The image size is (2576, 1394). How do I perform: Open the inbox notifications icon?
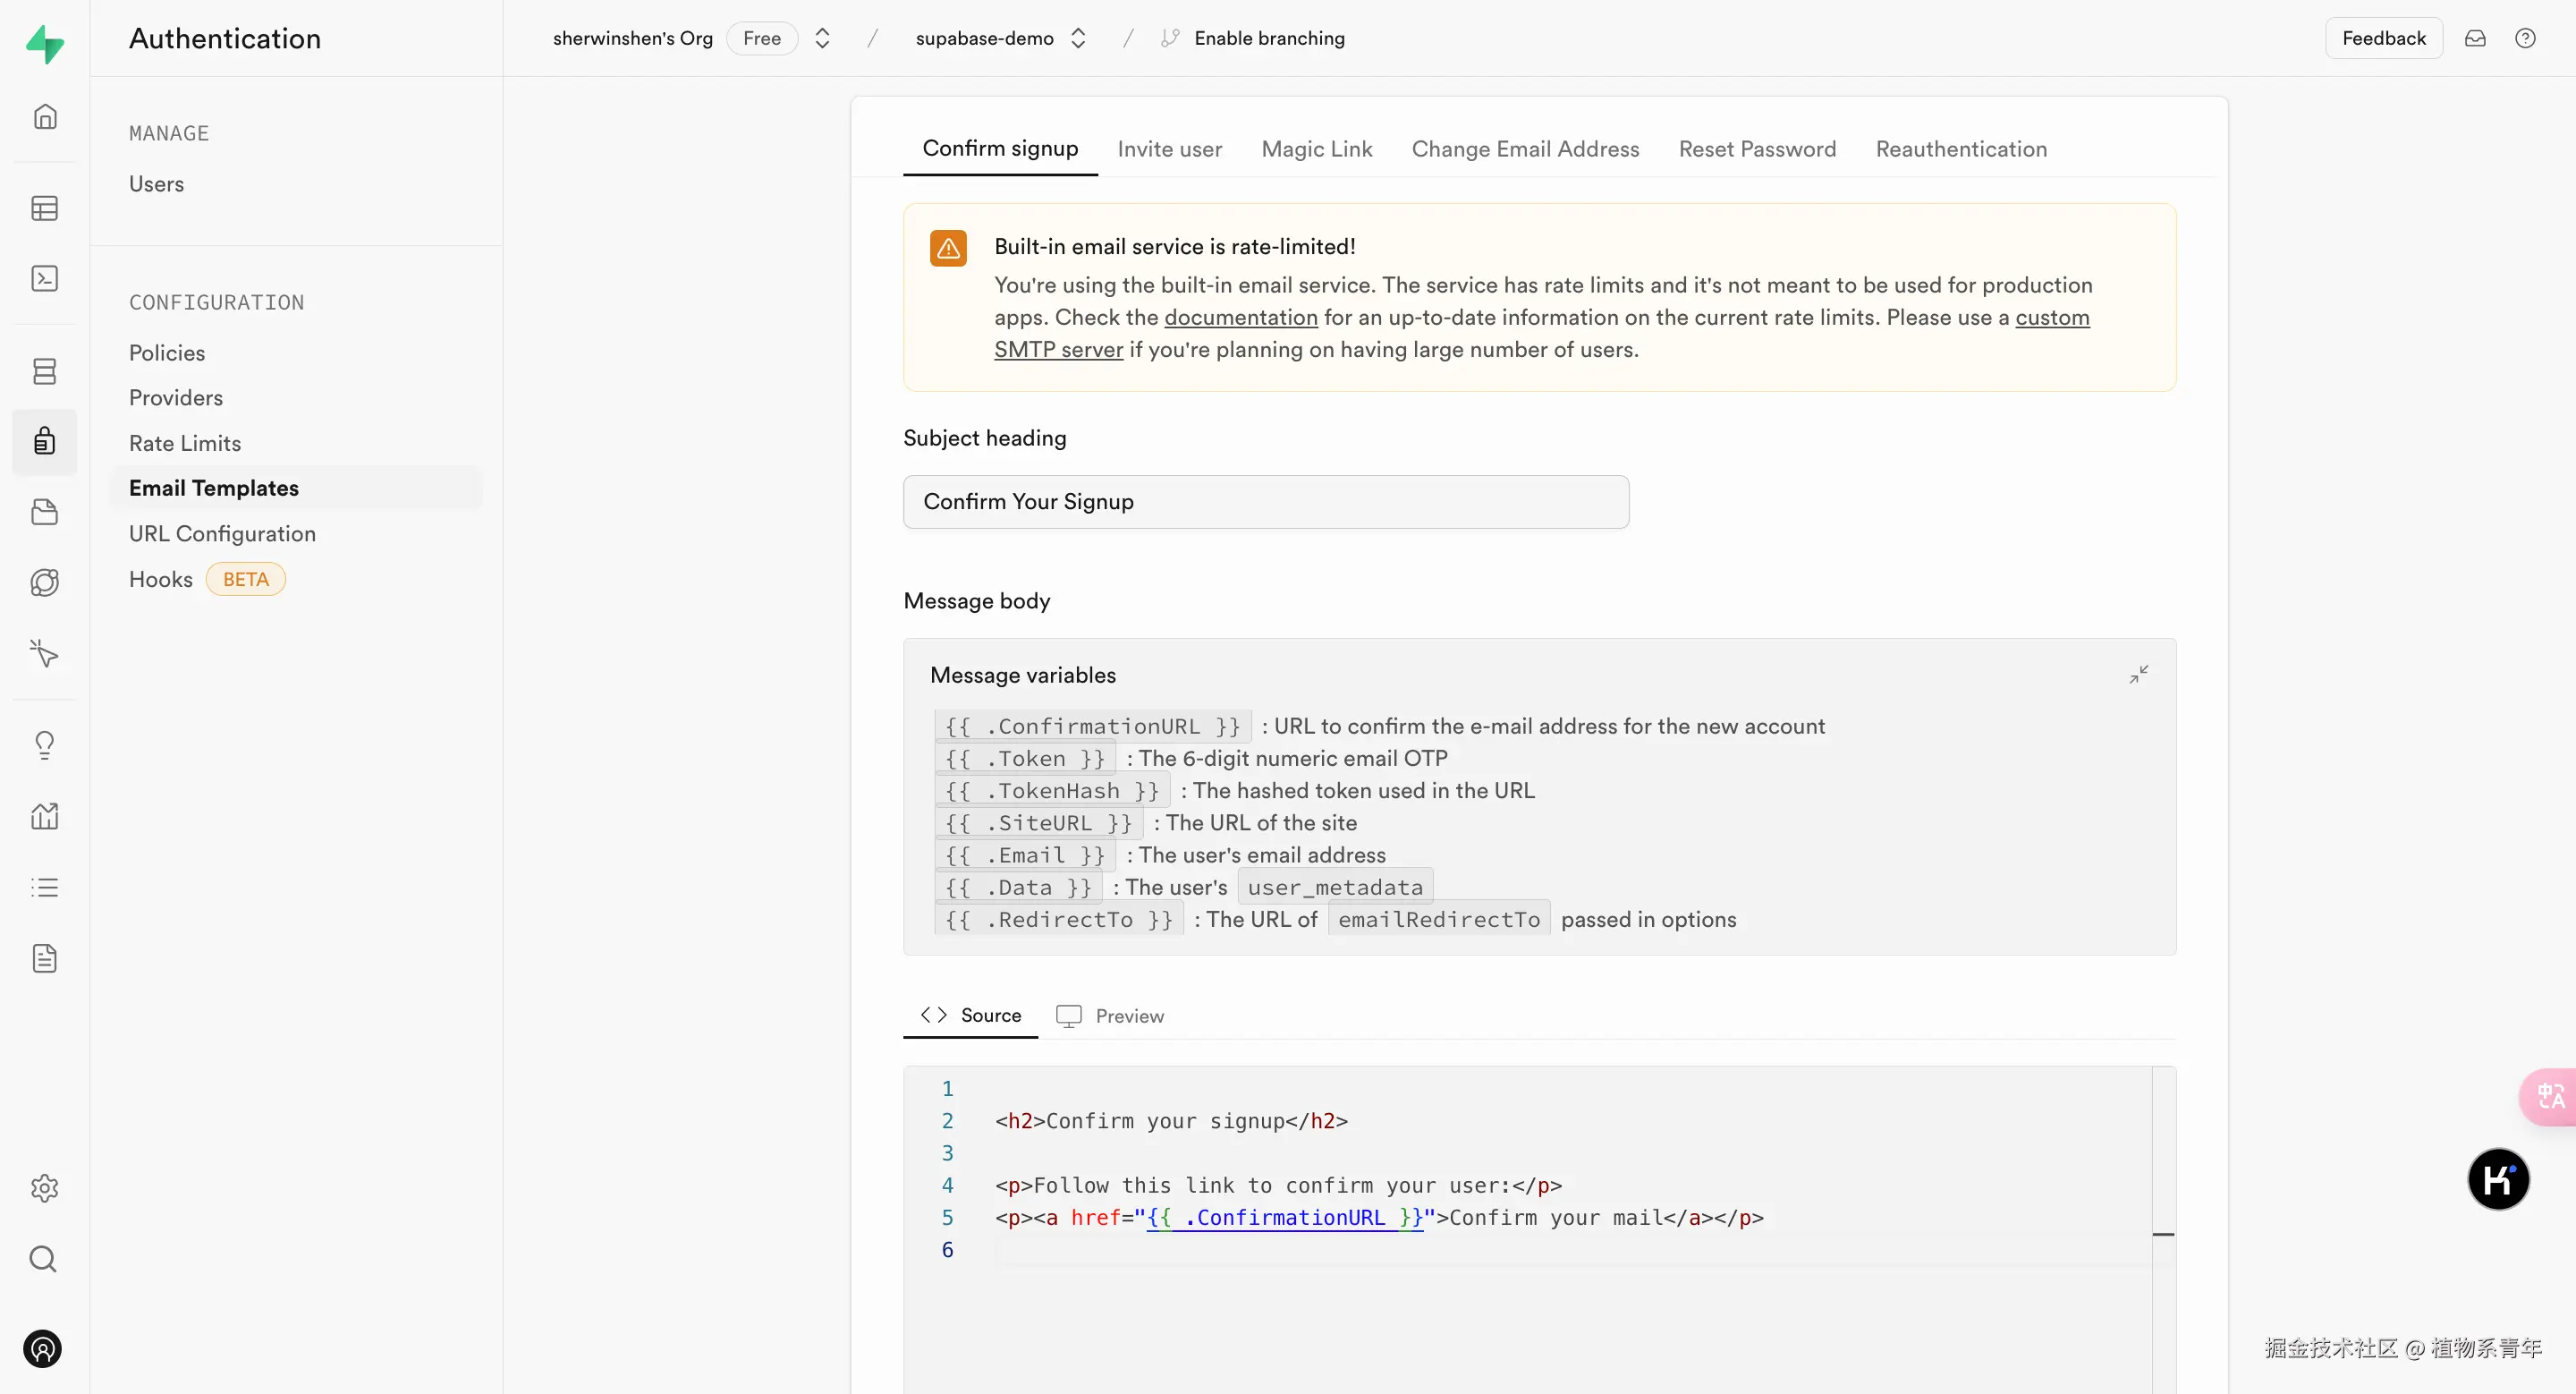(2475, 38)
